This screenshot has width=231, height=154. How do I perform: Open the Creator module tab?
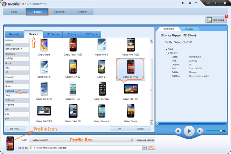(x=82, y=12)
